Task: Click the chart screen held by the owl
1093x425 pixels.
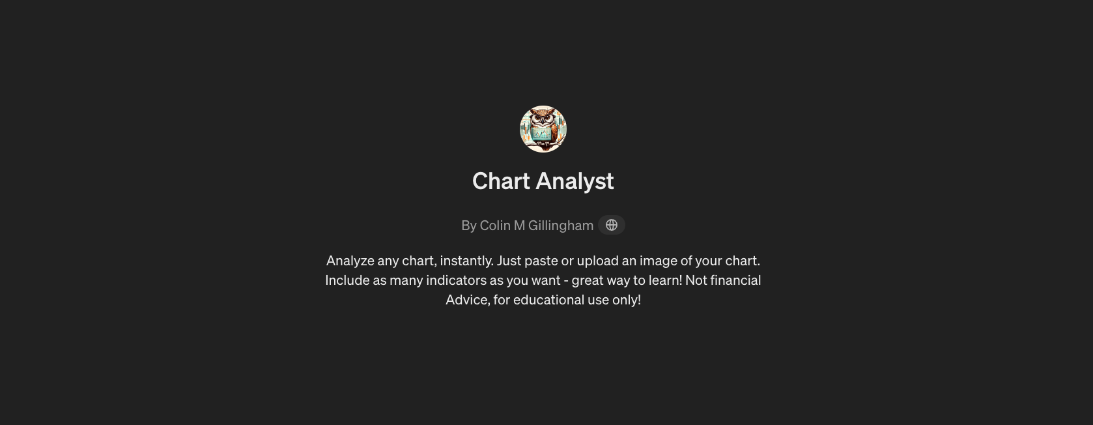Action: (541, 134)
